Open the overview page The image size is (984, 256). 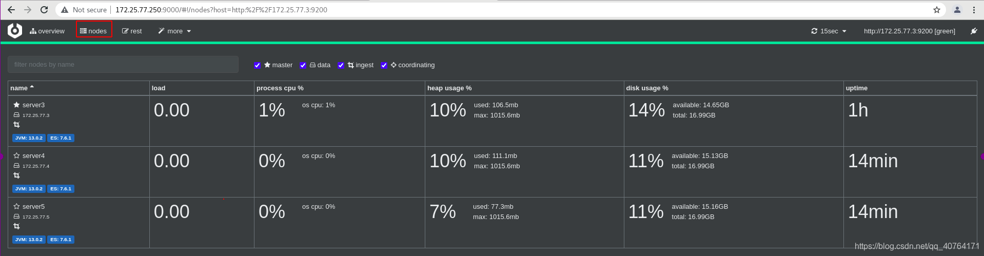point(47,31)
